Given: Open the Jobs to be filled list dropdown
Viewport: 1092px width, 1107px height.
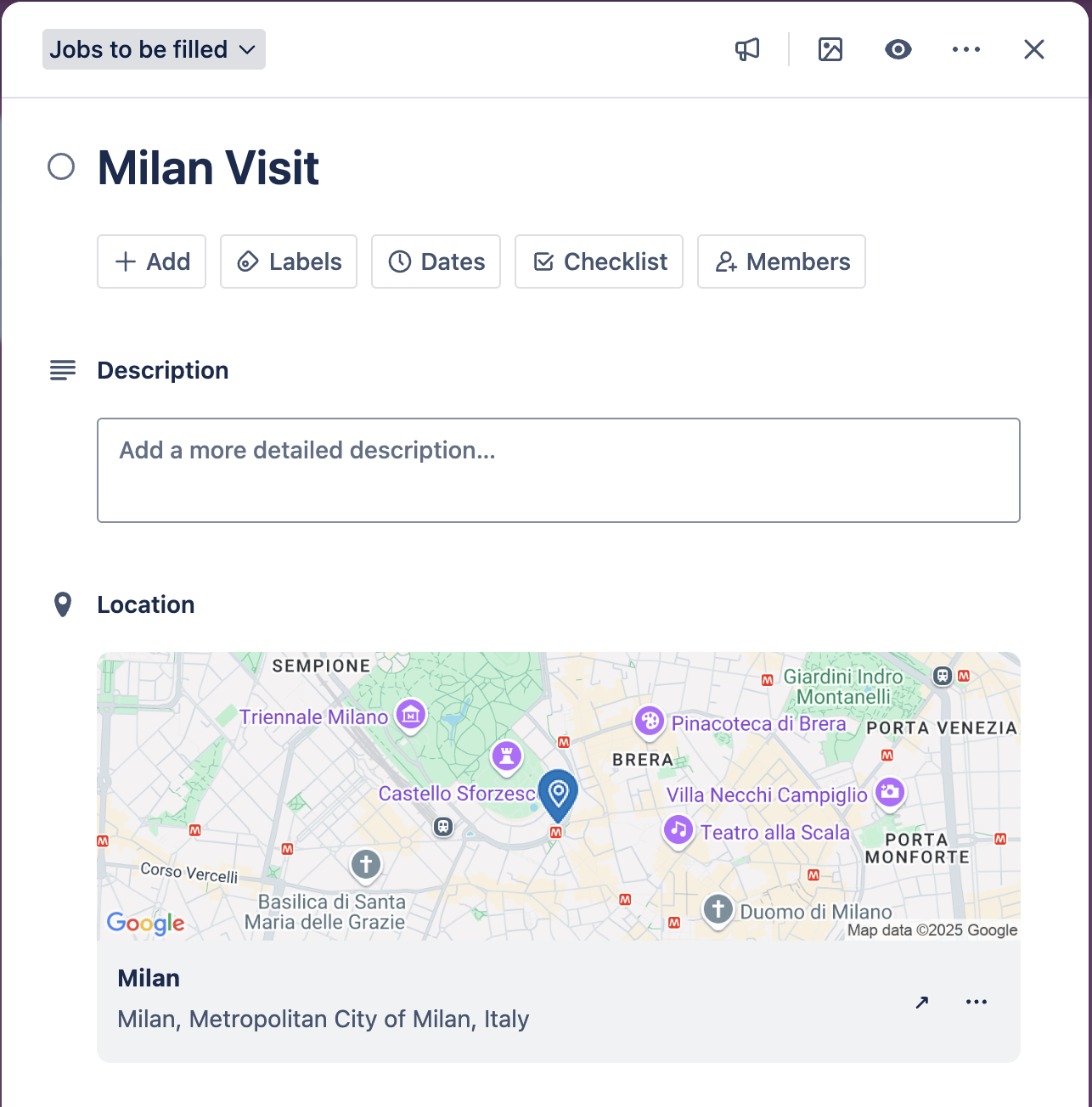Looking at the screenshot, I should pos(153,49).
